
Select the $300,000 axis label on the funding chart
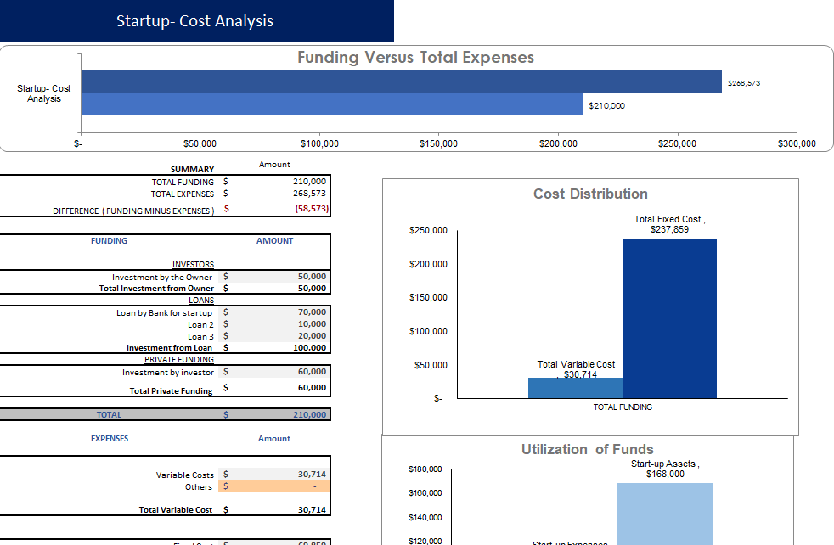795,143
